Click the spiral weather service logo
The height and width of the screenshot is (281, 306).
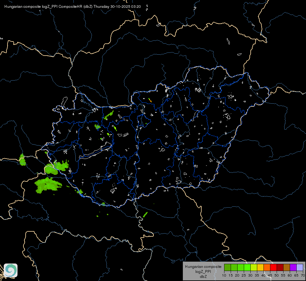click(x=11, y=270)
